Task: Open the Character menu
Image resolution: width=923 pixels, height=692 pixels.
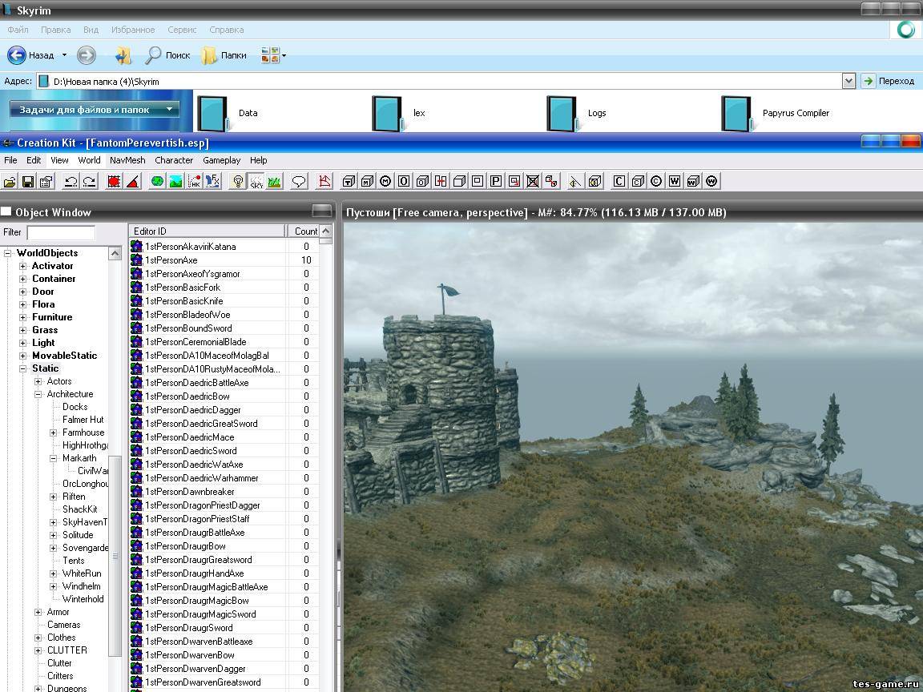Action: pos(174,160)
